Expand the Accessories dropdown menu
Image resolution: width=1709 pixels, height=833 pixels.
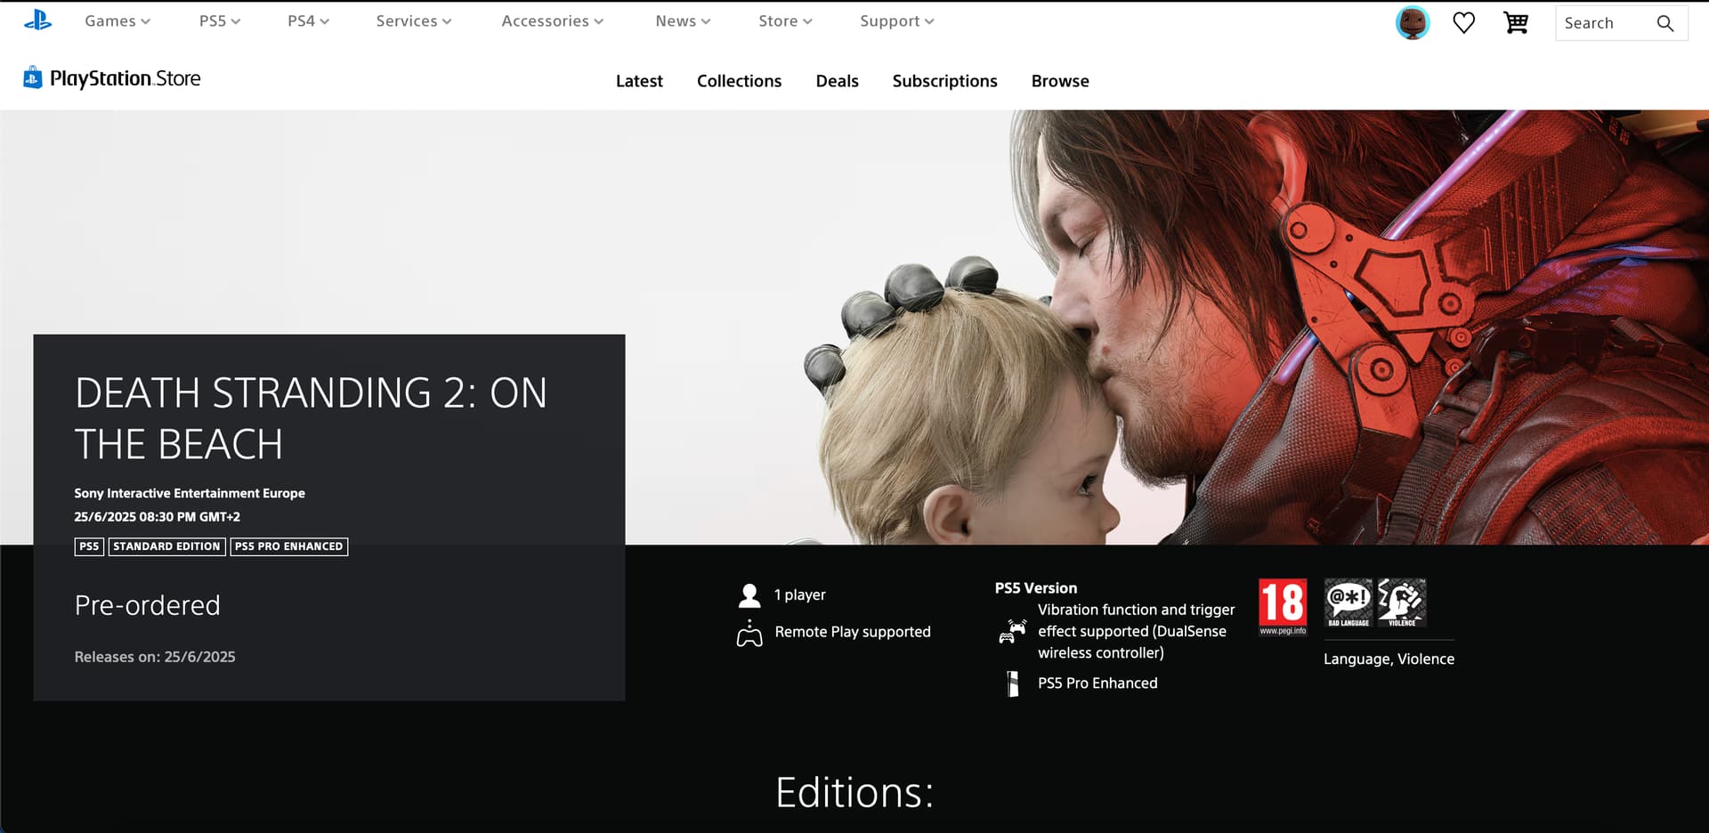click(552, 21)
